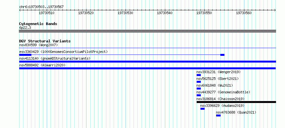Click ruler position 19730530

[126, 13]
